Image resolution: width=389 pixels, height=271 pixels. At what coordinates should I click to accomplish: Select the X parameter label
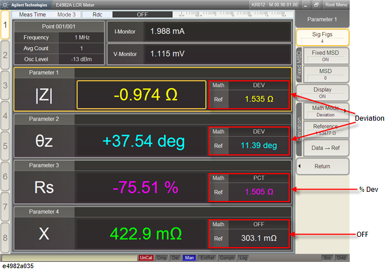[x=44, y=234]
